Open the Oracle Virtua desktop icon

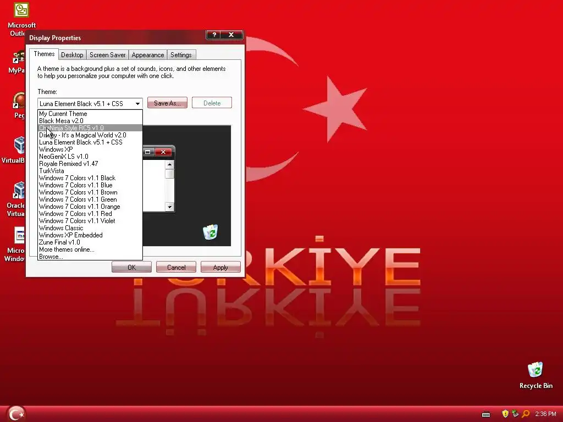click(x=19, y=190)
